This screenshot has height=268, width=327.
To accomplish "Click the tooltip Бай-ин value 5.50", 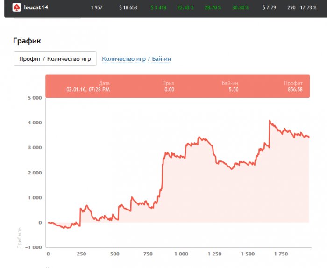I will [x=233, y=89].
